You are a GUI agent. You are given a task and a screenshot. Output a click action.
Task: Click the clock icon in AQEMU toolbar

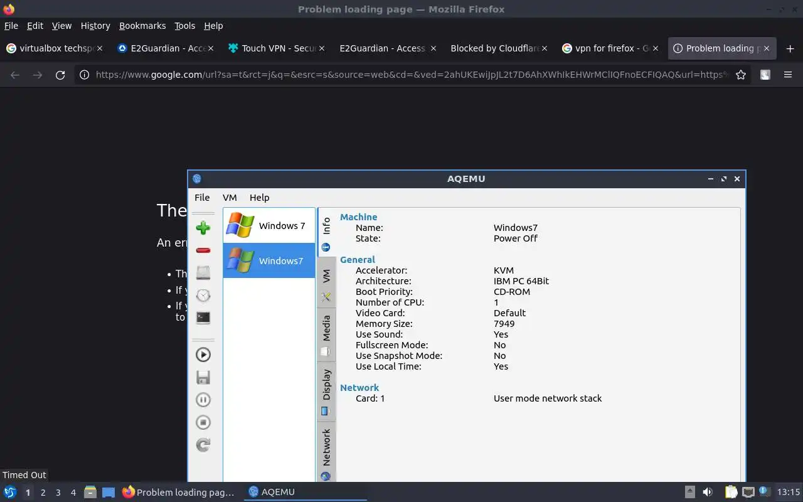pyautogui.click(x=203, y=295)
